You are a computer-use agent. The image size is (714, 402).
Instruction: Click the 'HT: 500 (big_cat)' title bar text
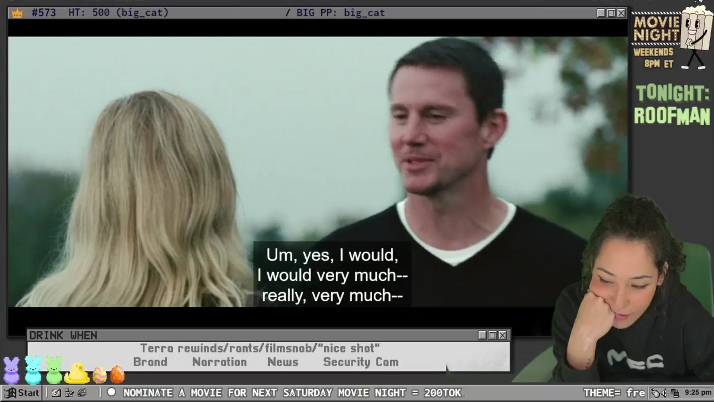(x=118, y=13)
